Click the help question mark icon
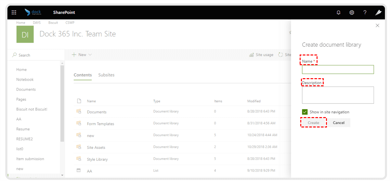The width and height of the screenshot is (390, 181). coord(365,13)
